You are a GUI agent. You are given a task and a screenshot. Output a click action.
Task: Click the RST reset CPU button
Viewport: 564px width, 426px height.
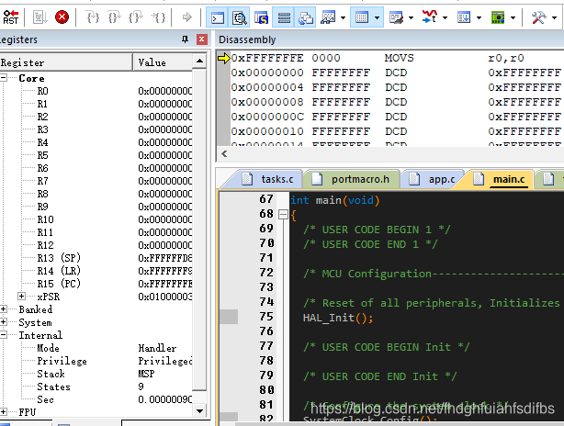(x=10, y=17)
